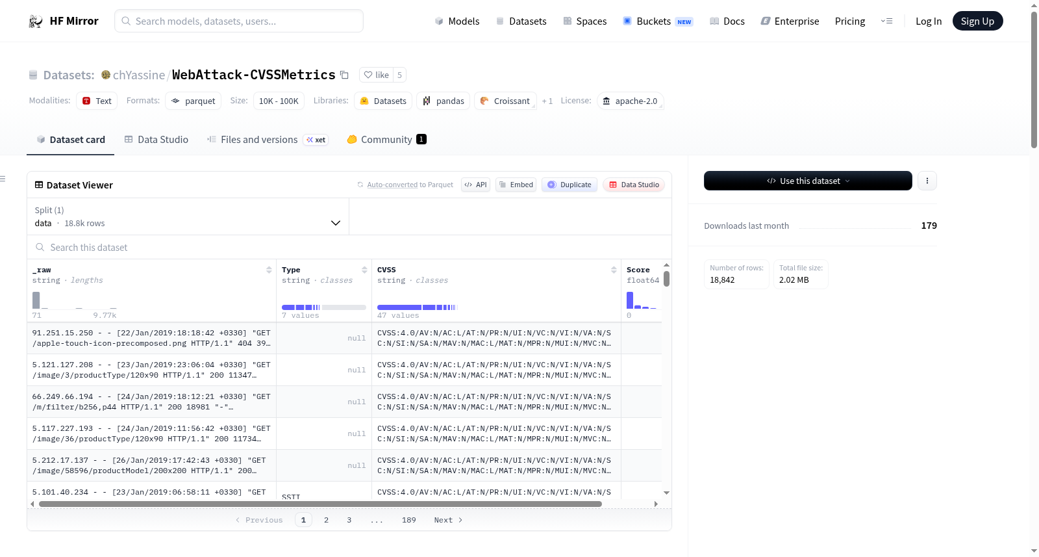
Task: Click the Duplicate button
Action: tap(570, 185)
